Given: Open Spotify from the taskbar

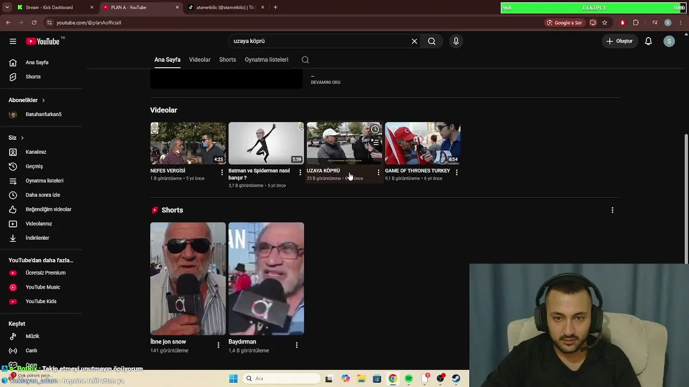Looking at the screenshot, I should (409, 378).
